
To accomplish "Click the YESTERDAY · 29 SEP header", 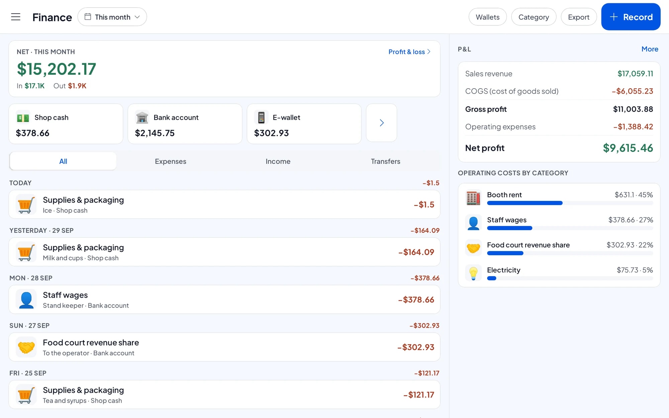I will click(41, 231).
